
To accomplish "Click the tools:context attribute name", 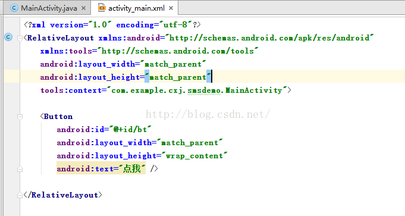I will pos(71,90).
